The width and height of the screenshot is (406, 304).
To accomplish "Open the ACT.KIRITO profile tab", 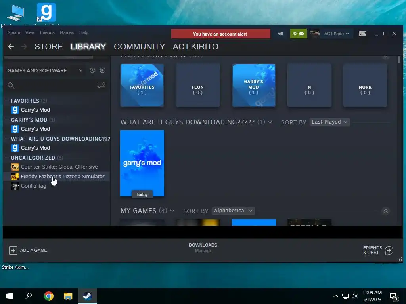I will pos(195,47).
